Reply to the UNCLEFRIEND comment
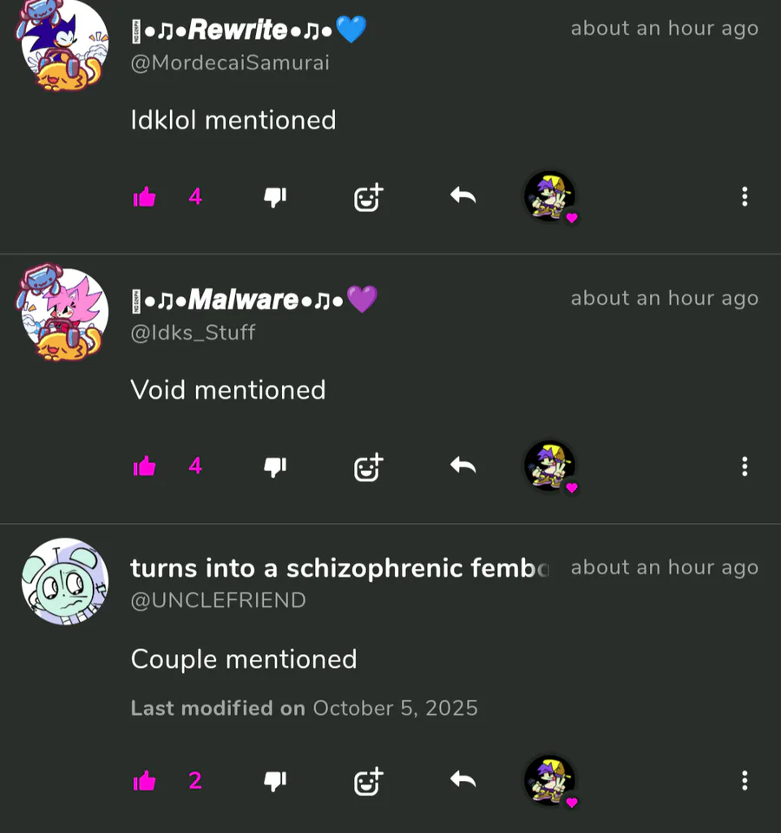This screenshot has width=781, height=833. coord(463,779)
